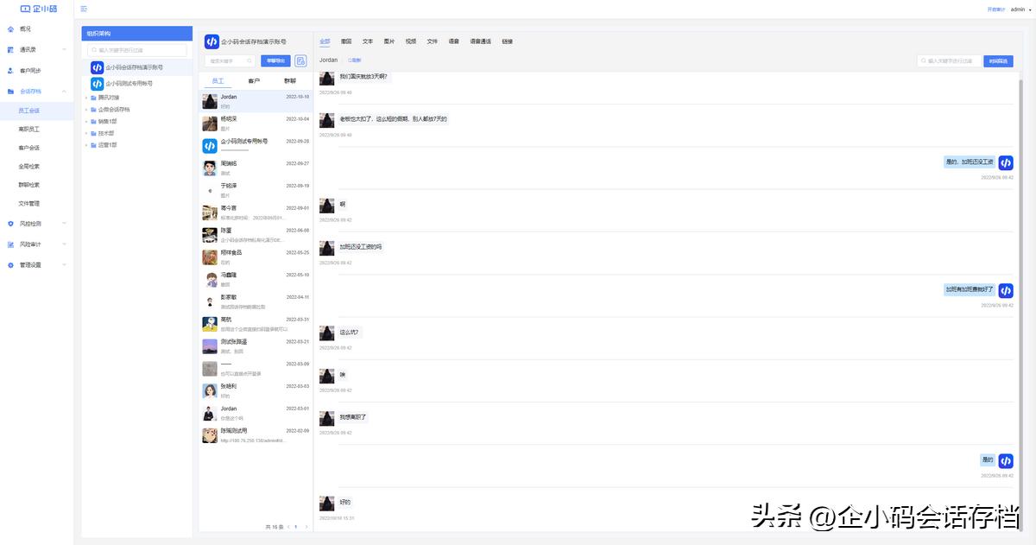Viewport: 1036px width, 545px height.
Task: Click the export icon beside 批量导出 button
Action: click(x=300, y=60)
